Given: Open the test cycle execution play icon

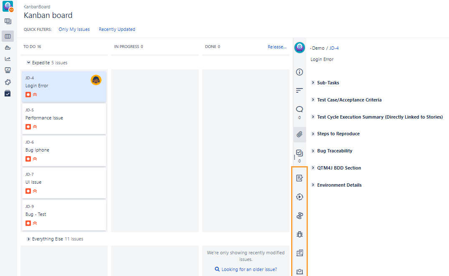Looking at the screenshot, I should pyautogui.click(x=299, y=197).
